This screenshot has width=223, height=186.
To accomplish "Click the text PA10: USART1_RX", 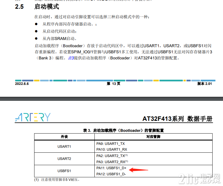I will (111, 149).
